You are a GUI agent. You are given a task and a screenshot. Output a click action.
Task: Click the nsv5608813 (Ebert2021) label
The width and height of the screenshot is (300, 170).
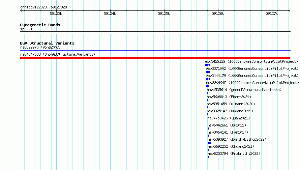[x=229, y=97]
